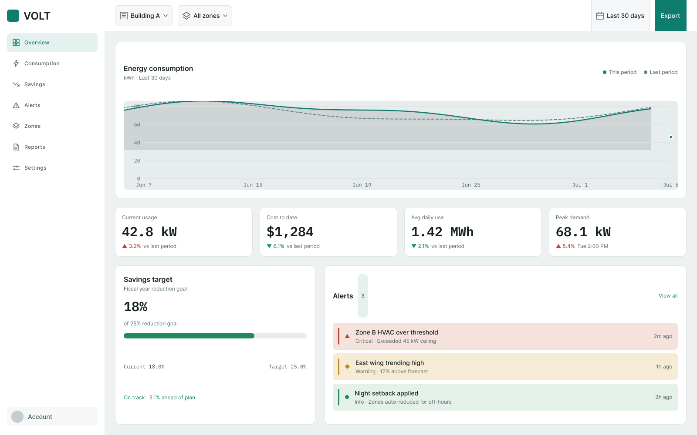Screen dimensions: 697x435
Task: Click the Consumption lightning bolt icon
Action: [x=16, y=64]
